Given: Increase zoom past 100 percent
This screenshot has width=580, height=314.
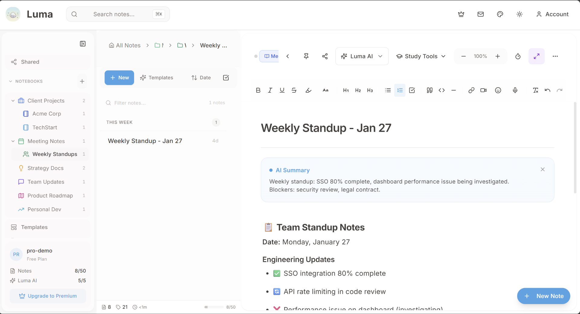Looking at the screenshot, I should point(498,56).
